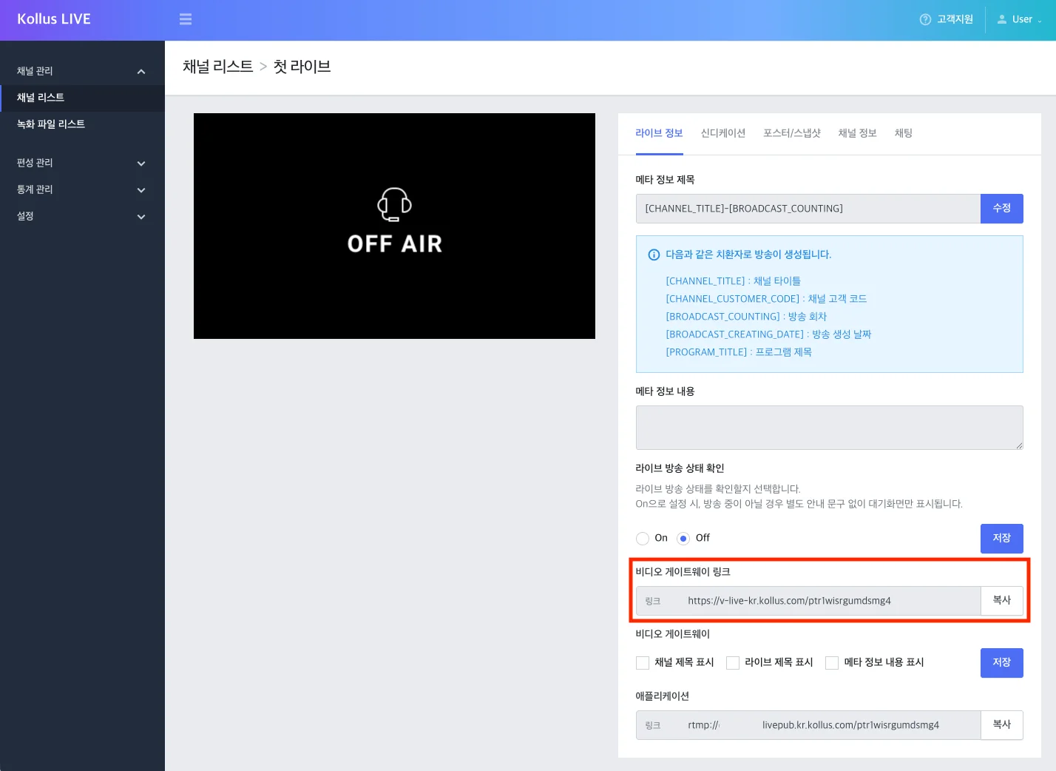
Task: Open the 채널 정보 tab
Action: pyautogui.click(x=857, y=133)
